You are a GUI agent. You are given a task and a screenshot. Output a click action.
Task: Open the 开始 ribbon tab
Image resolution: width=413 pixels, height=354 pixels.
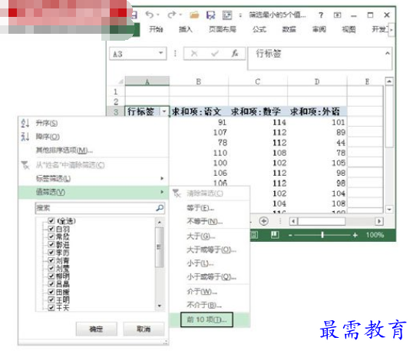click(x=156, y=29)
